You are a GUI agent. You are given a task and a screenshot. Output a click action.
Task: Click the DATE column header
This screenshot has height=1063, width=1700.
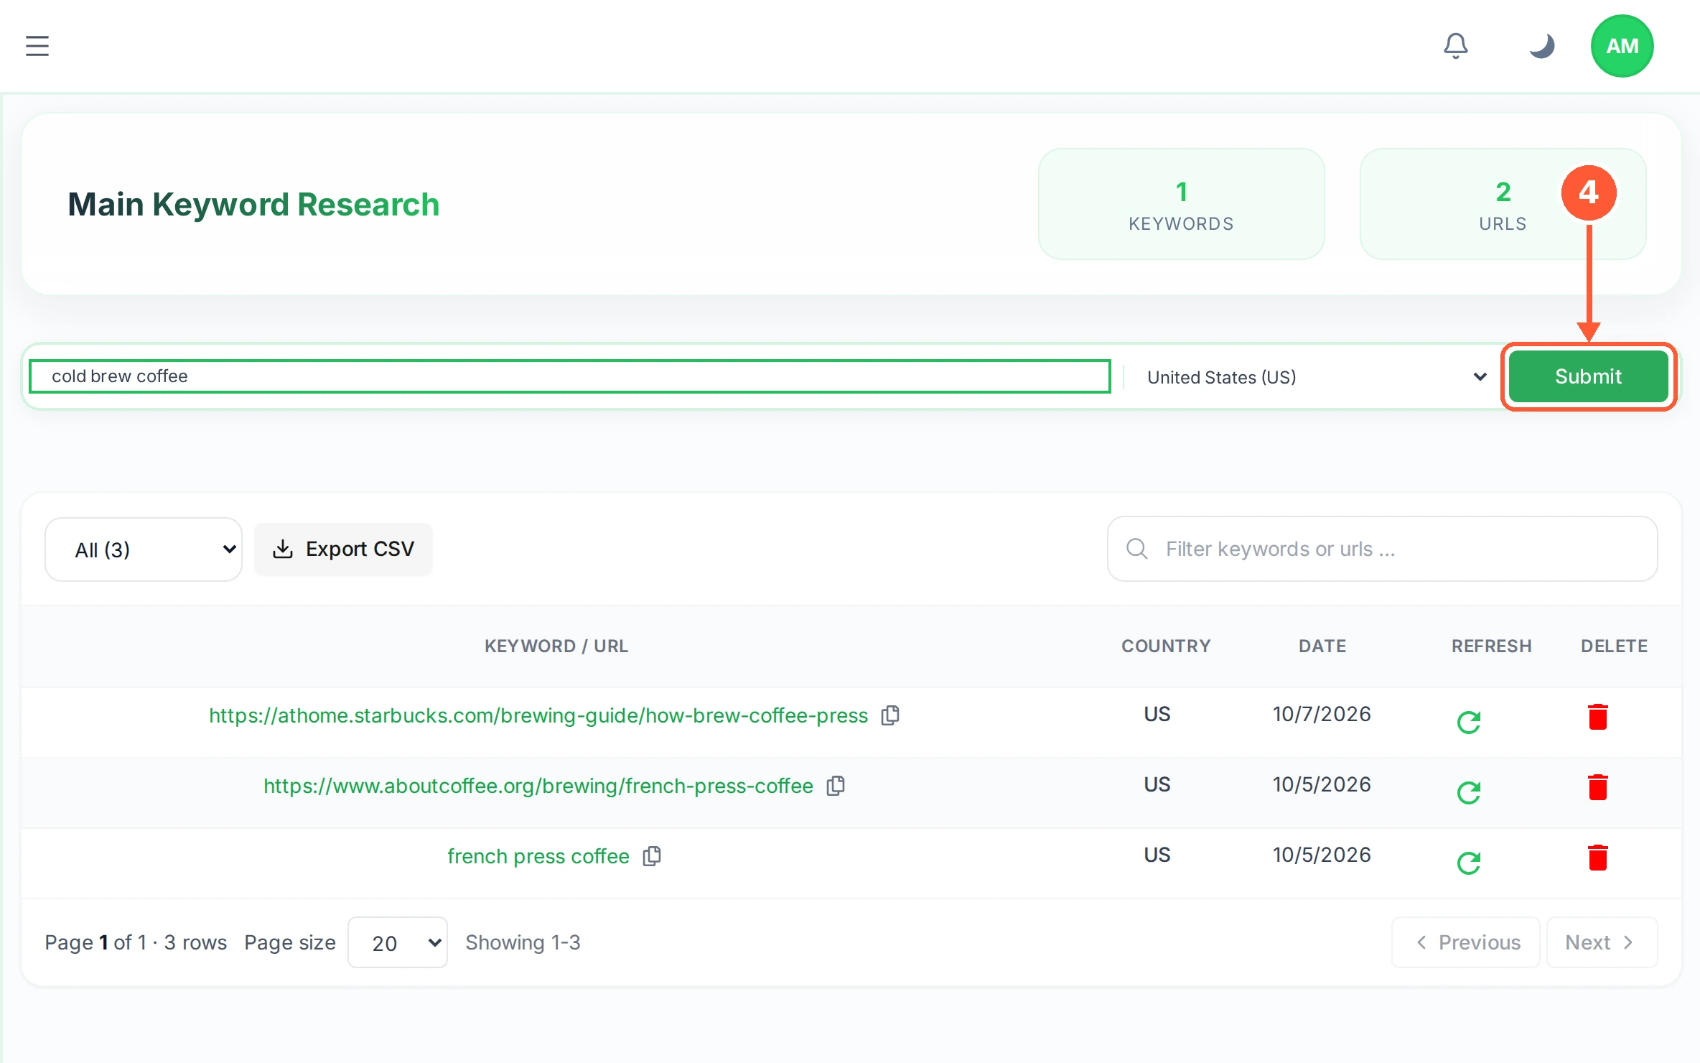click(x=1322, y=646)
